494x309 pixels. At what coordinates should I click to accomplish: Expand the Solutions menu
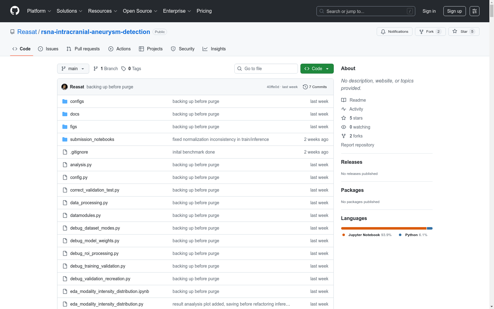(x=69, y=11)
